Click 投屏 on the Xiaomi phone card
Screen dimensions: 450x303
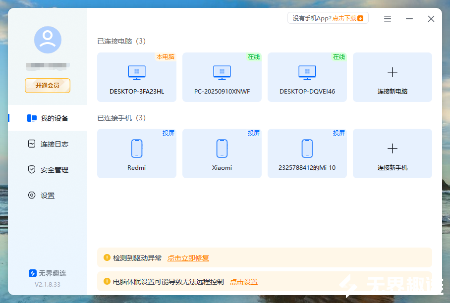254,133
